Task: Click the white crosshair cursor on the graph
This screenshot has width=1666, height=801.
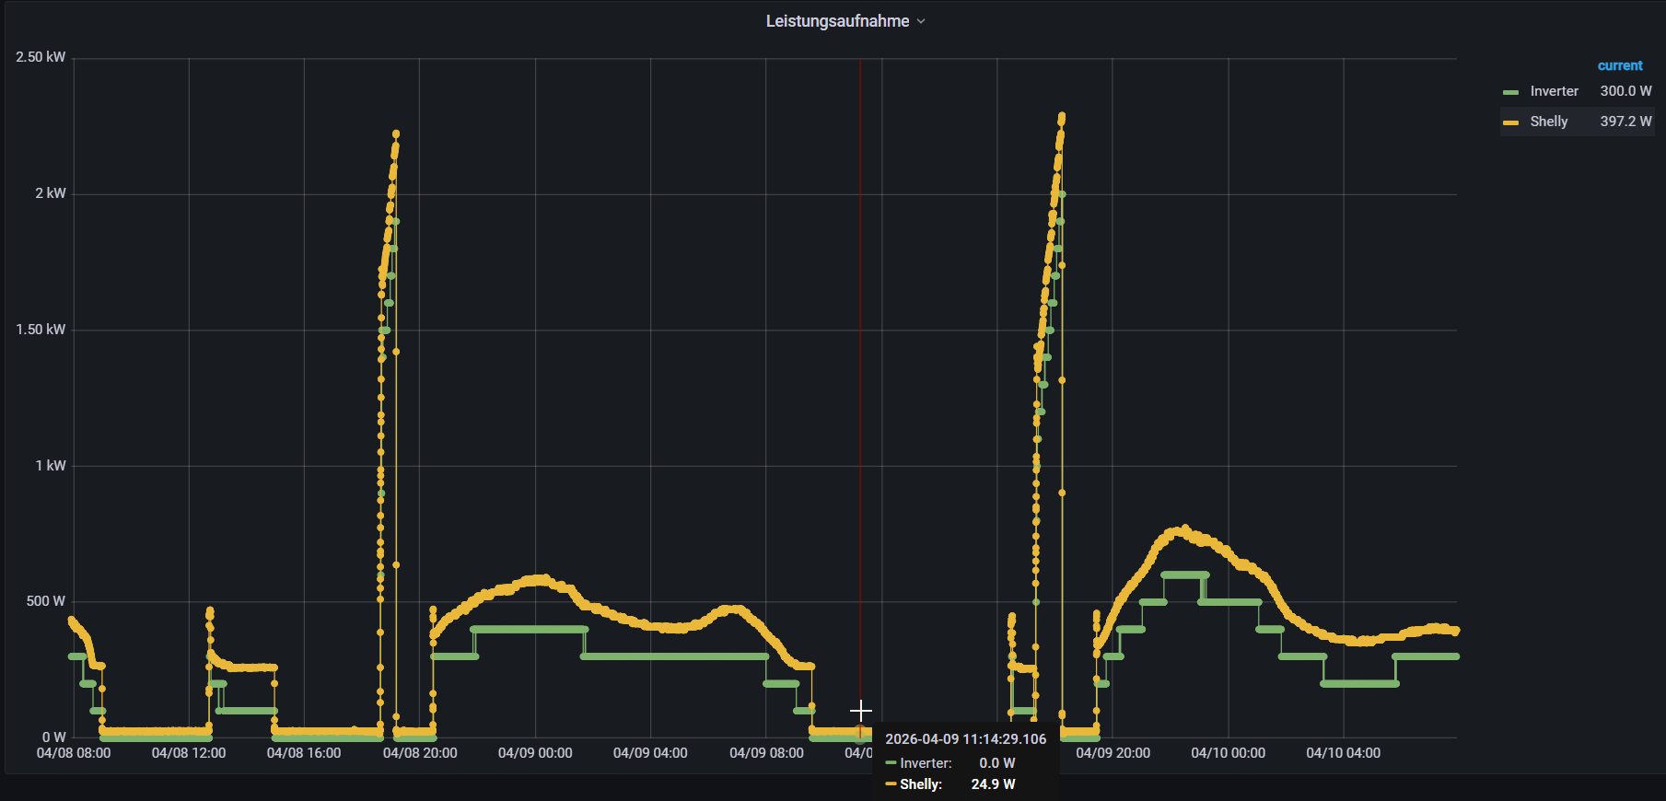Action: tap(860, 711)
